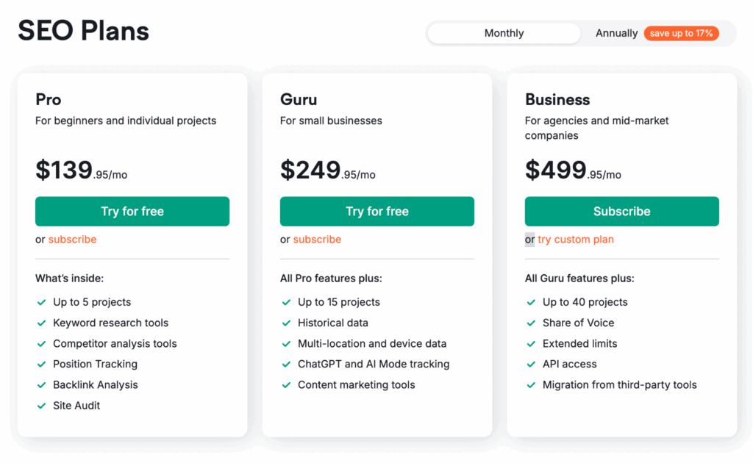Click checkmark next to Historical data
Viewport: 753px width, 463px height.
tap(286, 323)
